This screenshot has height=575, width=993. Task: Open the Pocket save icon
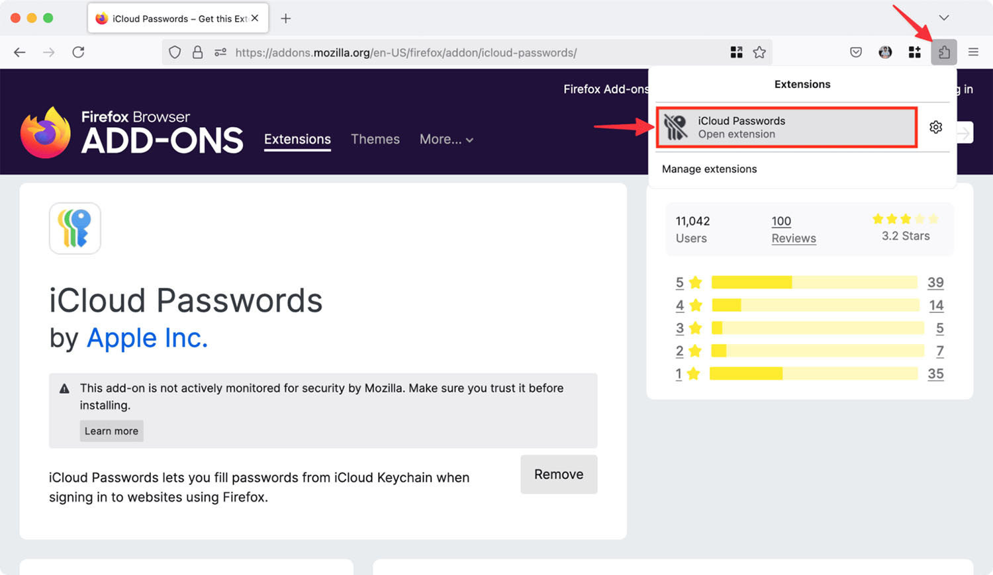point(856,52)
